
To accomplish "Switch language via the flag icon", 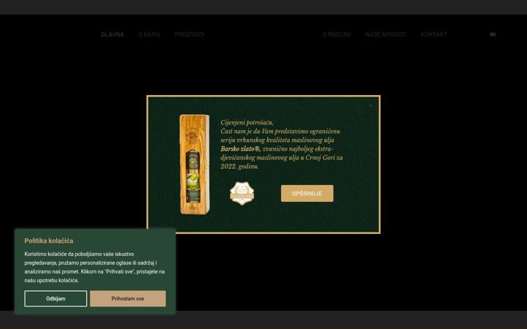I will [x=493, y=34].
